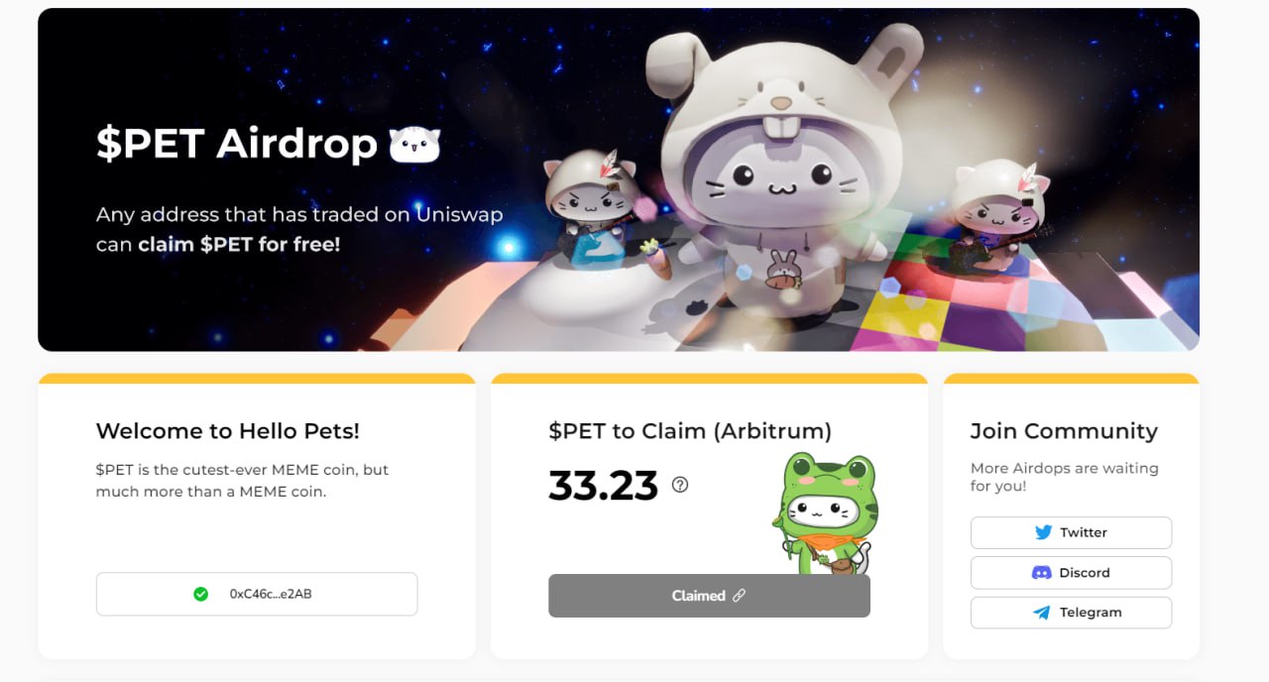The width and height of the screenshot is (1269, 682).
Task: Click the Join Community heading
Action: (x=1064, y=431)
